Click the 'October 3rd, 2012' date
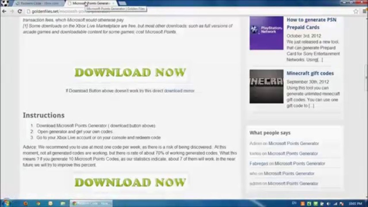 click(x=304, y=36)
